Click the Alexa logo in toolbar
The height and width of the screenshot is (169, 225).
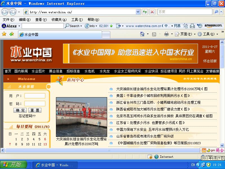point(9,26)
